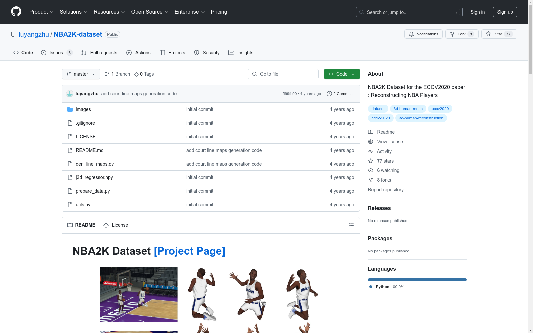The height and width of the screenshot is (333, 533).
Task: View the 2 Commits history
Action: [x=339, y=94]
